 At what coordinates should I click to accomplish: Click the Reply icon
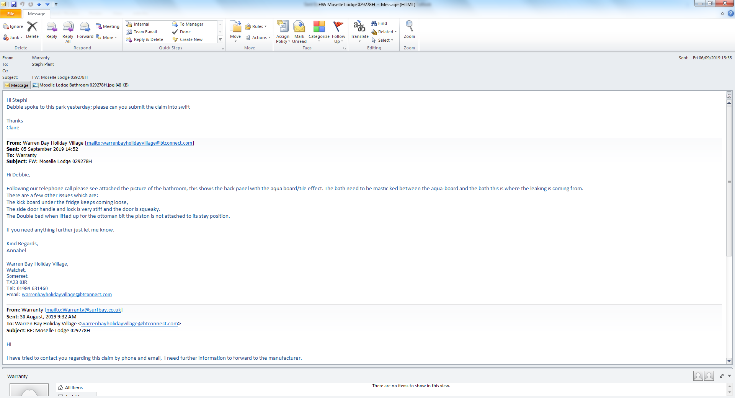52,29
